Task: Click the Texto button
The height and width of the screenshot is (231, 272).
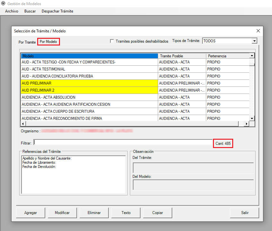Action: (126, 213)
